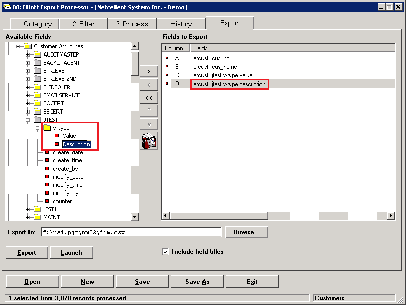Switch to the 1. Category tab
This screenshot has width=406, height=305.
pyautogui.click(x=35, y=24)
